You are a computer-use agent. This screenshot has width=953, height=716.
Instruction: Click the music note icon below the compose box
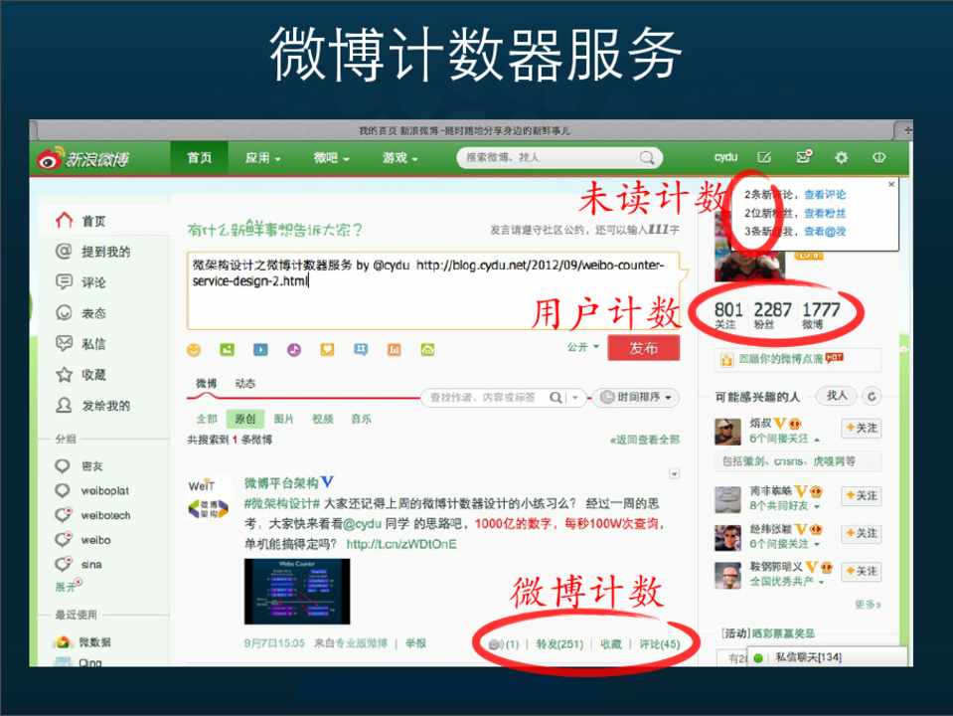tap(293, 350)
